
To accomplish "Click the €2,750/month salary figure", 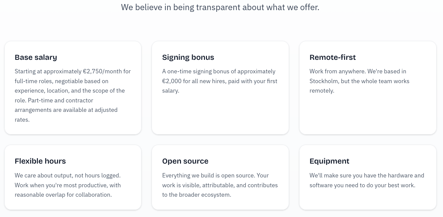I will coord(102,72).
